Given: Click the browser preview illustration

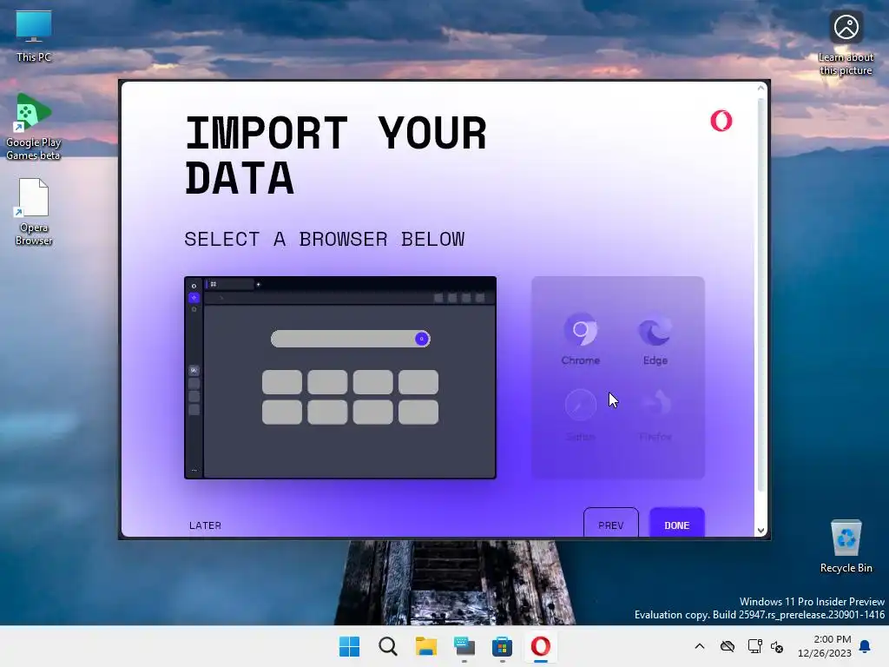Looking at the screenshot, I should [340, 377].
